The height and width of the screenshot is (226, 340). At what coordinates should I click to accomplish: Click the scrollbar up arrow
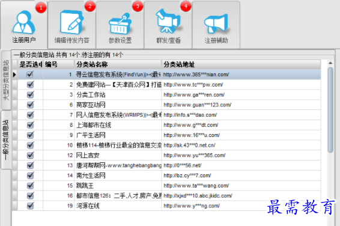(330, 63)
